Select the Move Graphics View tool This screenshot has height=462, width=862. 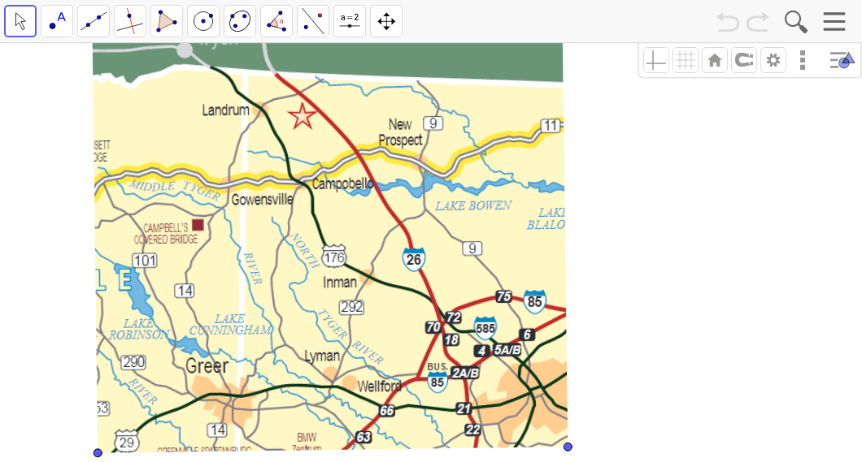[x=386, y=21]
